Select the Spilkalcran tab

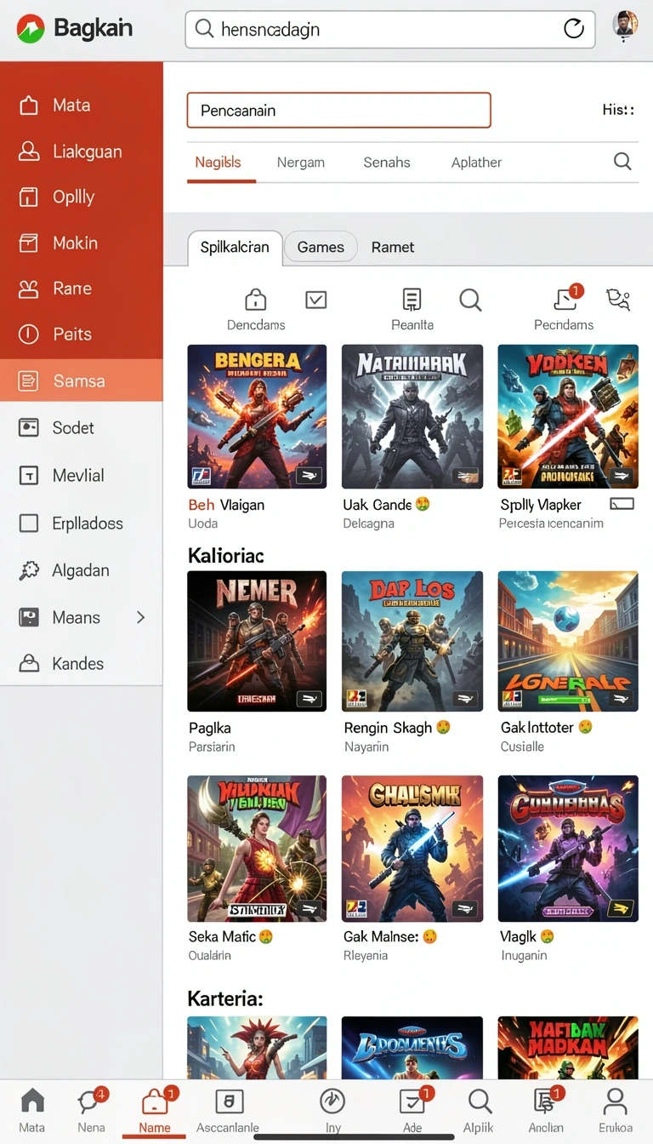[x=235, y=247]
